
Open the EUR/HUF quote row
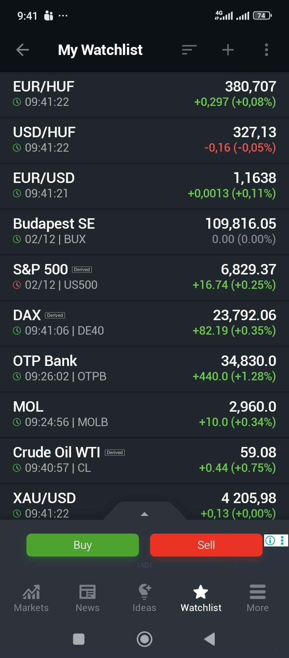tap(144, 95)
